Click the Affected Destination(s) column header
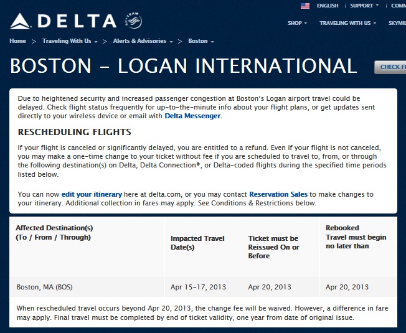 [x=53, y=233]
